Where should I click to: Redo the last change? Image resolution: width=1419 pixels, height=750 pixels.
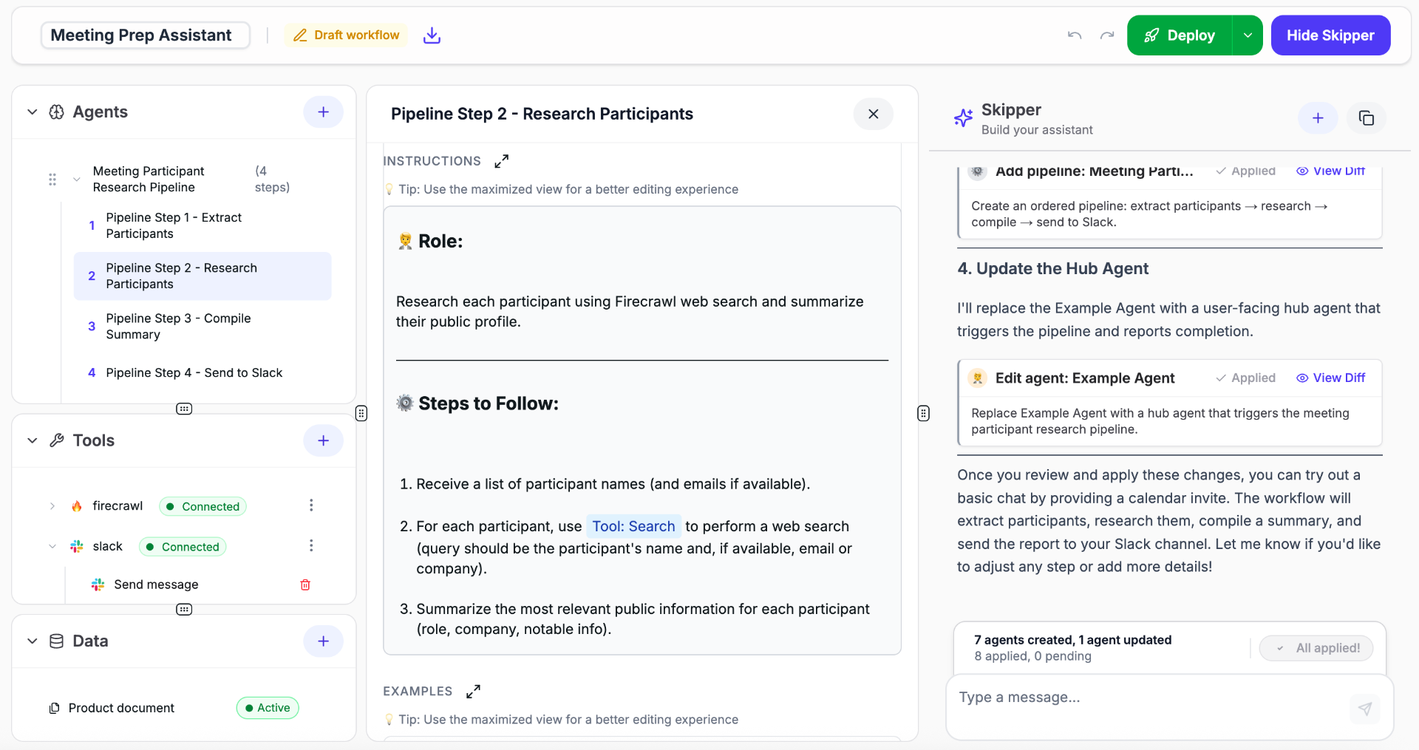tap(1106, 35)
